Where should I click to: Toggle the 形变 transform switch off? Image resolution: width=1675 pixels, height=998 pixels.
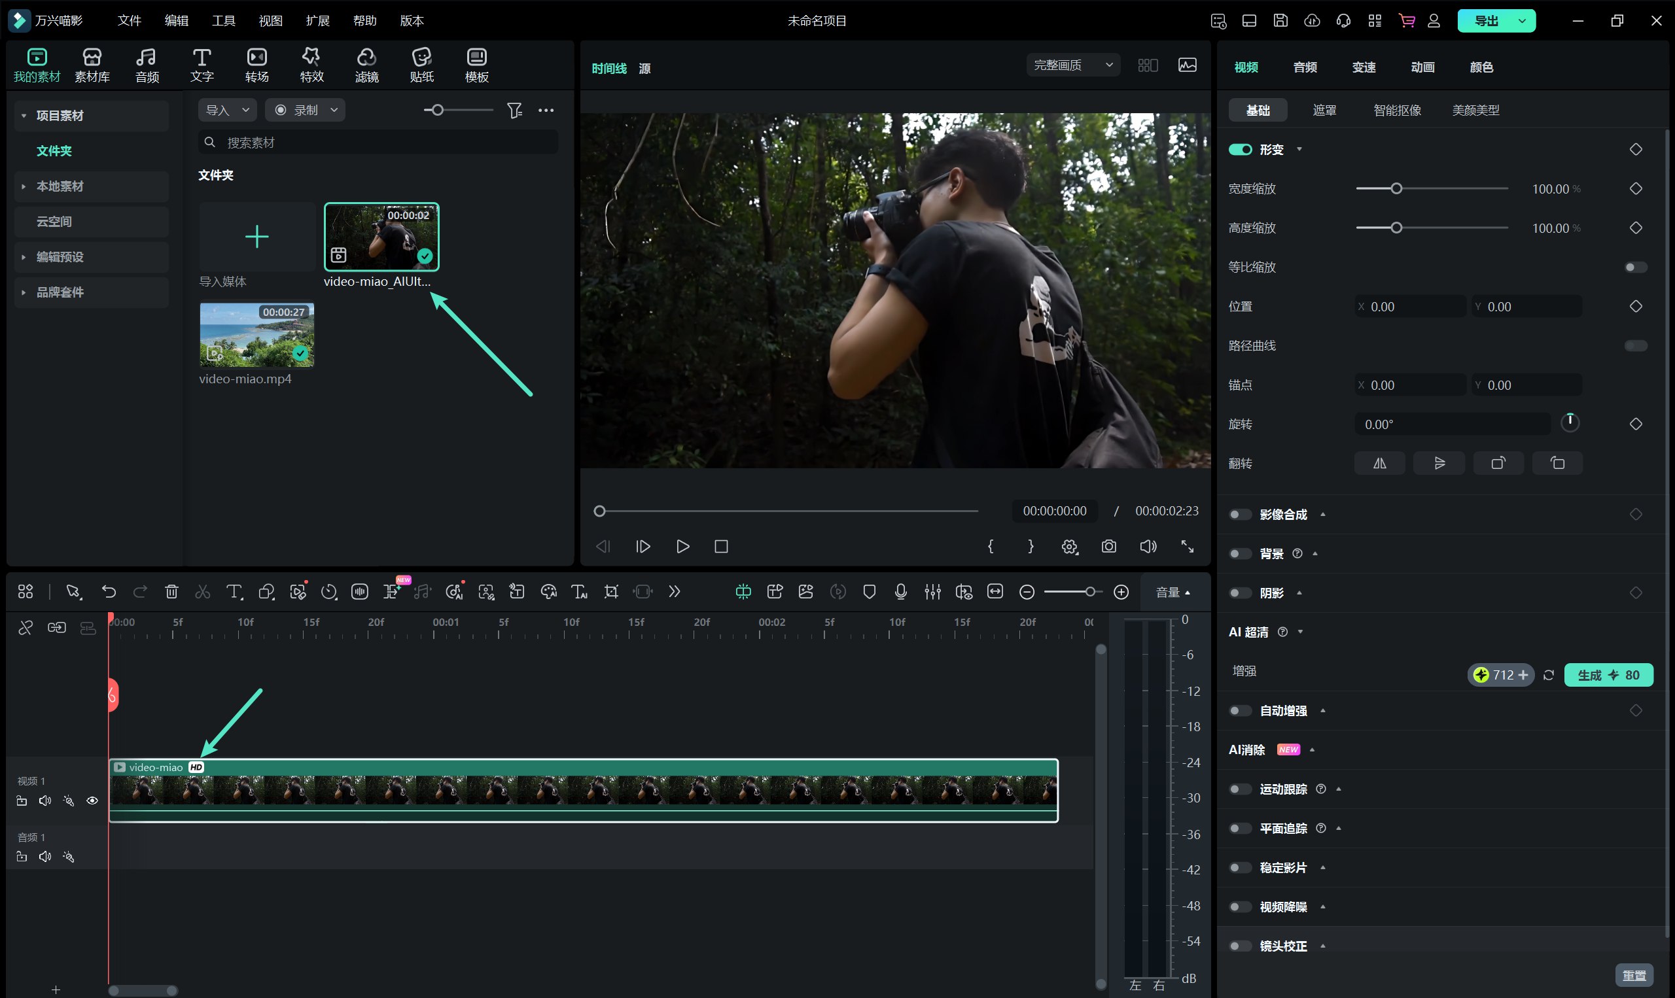(1240, 149)
